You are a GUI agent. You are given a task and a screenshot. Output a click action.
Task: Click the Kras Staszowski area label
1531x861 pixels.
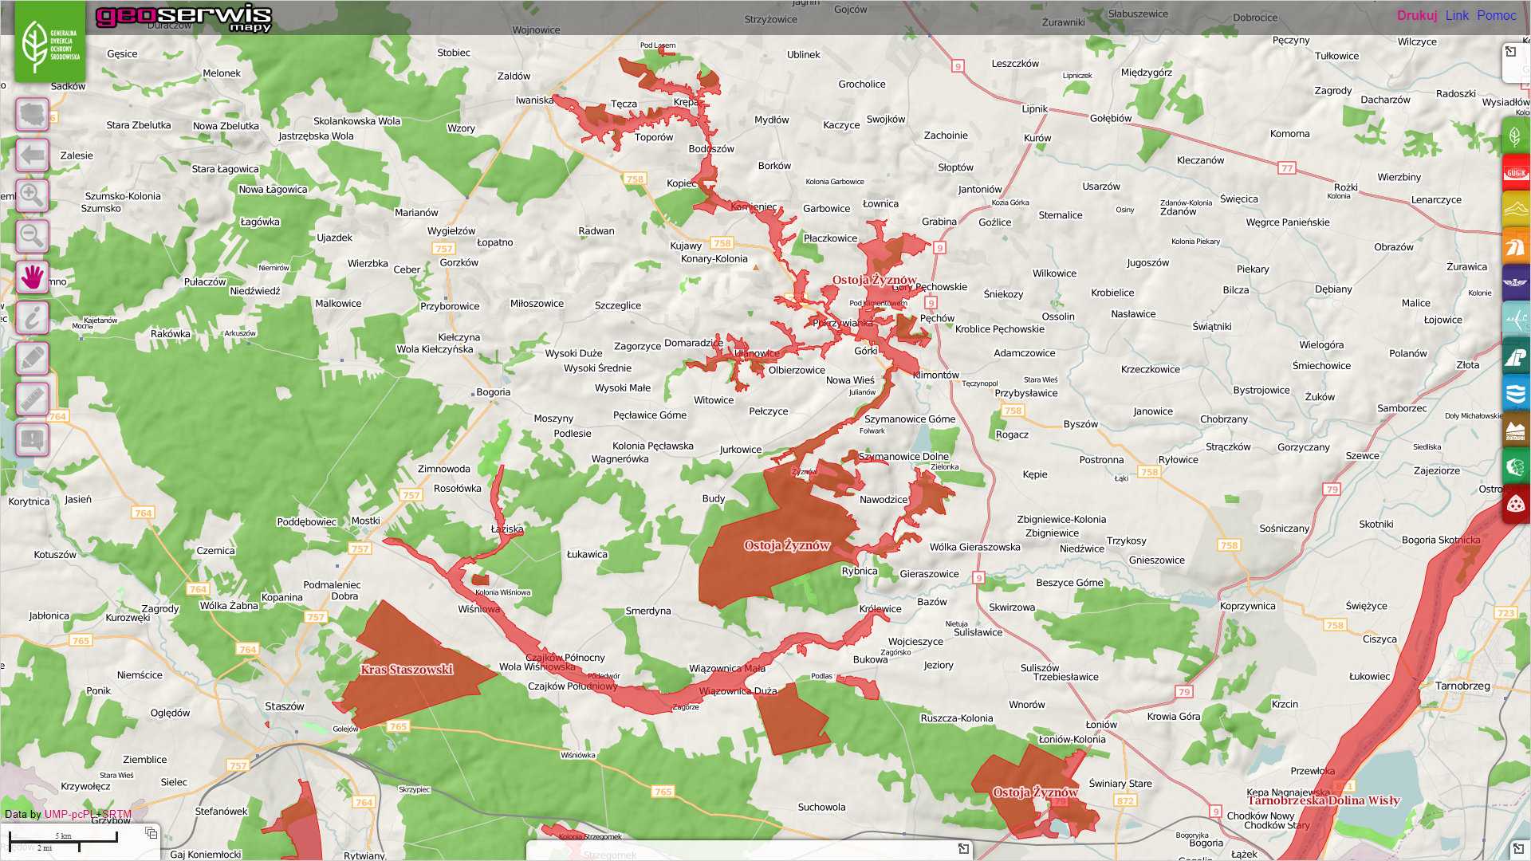click(407, 670)
